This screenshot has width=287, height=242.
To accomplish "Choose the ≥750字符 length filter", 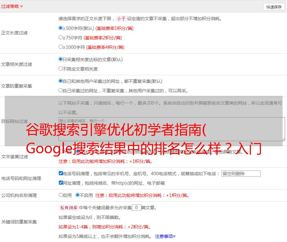I will coord(61,37).
